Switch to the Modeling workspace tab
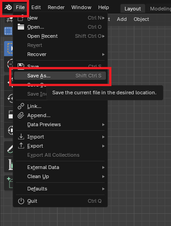This screenshot has width=171, height=226. (x=161, y=9)
